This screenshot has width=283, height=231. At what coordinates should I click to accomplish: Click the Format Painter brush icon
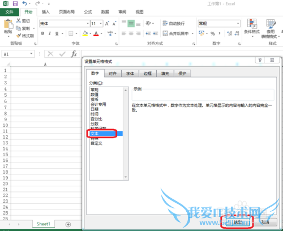pyautogui.click(x=19, y=36)
